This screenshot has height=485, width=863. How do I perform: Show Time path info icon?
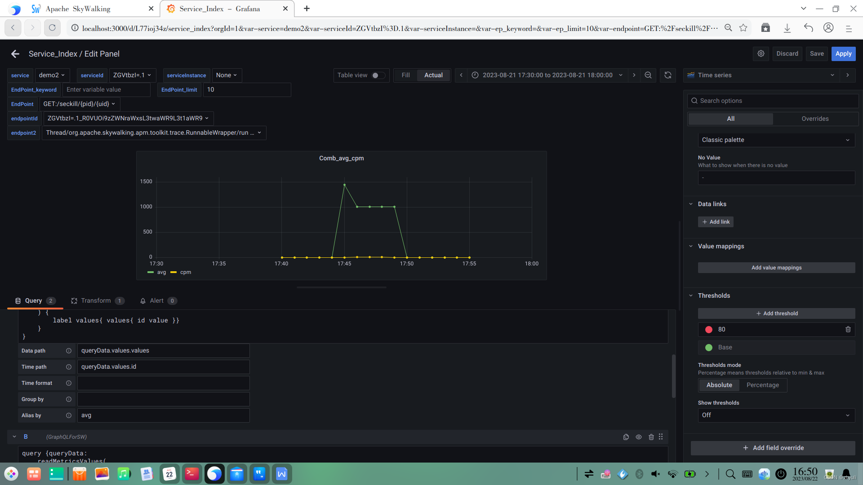click(69, 367)
